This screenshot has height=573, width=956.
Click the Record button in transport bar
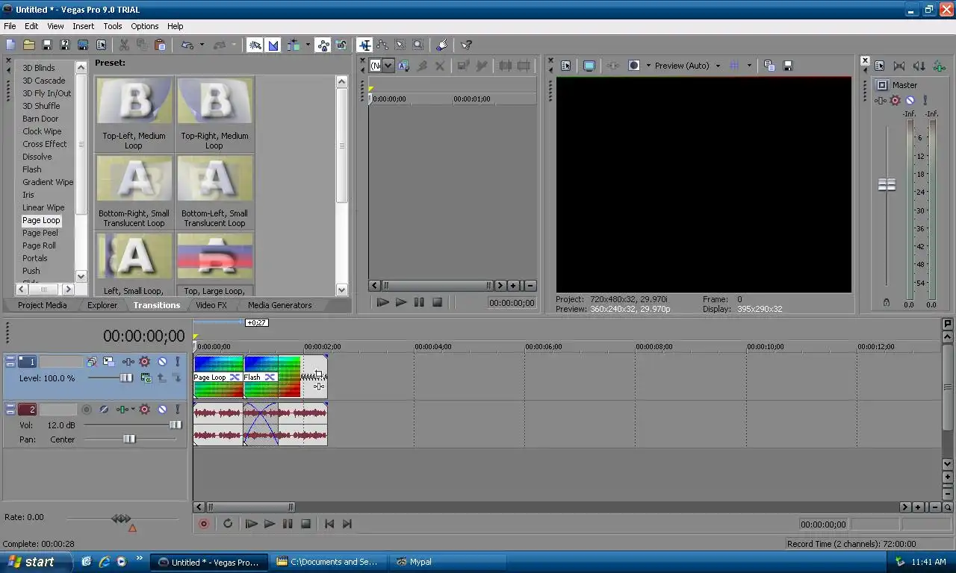click(203, 524)
